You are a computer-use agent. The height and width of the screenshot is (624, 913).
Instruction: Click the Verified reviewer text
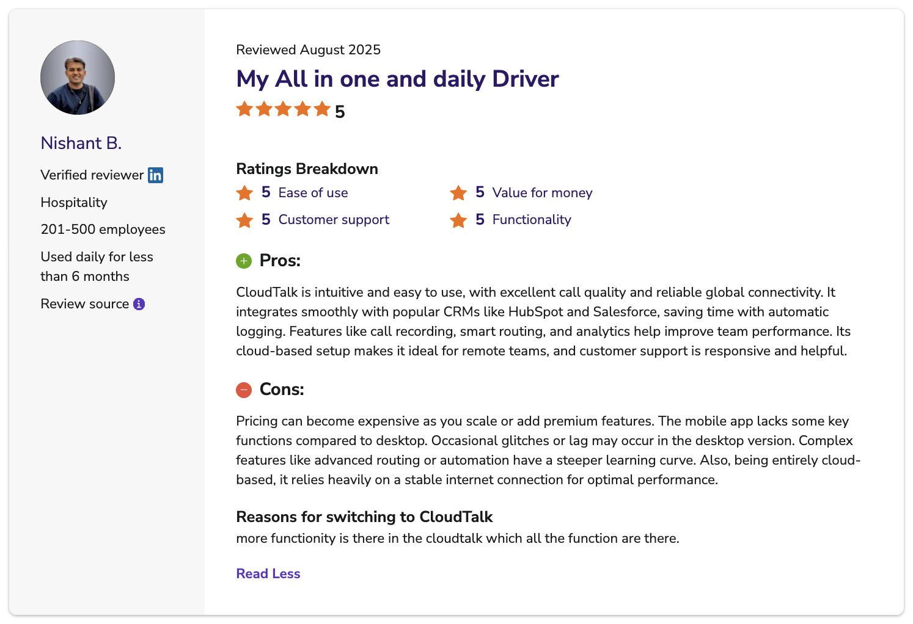(x=92, y=175)
